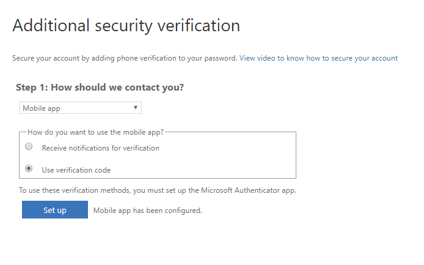This screenshot has height=265, width=424.
Task: Click the 'Mobile app has been configured.' status
Action: pyautogui.click(x=147, y=211)
